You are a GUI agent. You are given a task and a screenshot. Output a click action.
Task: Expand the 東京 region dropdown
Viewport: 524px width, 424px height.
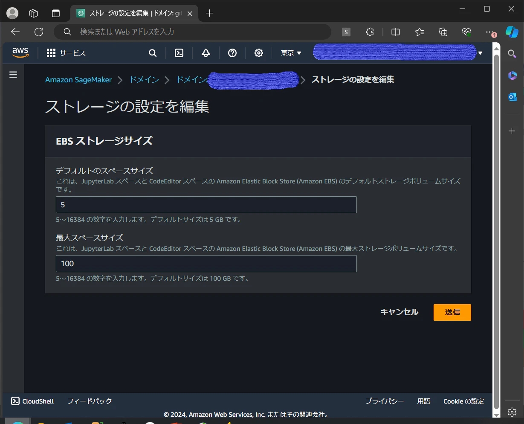coord(290,53)
